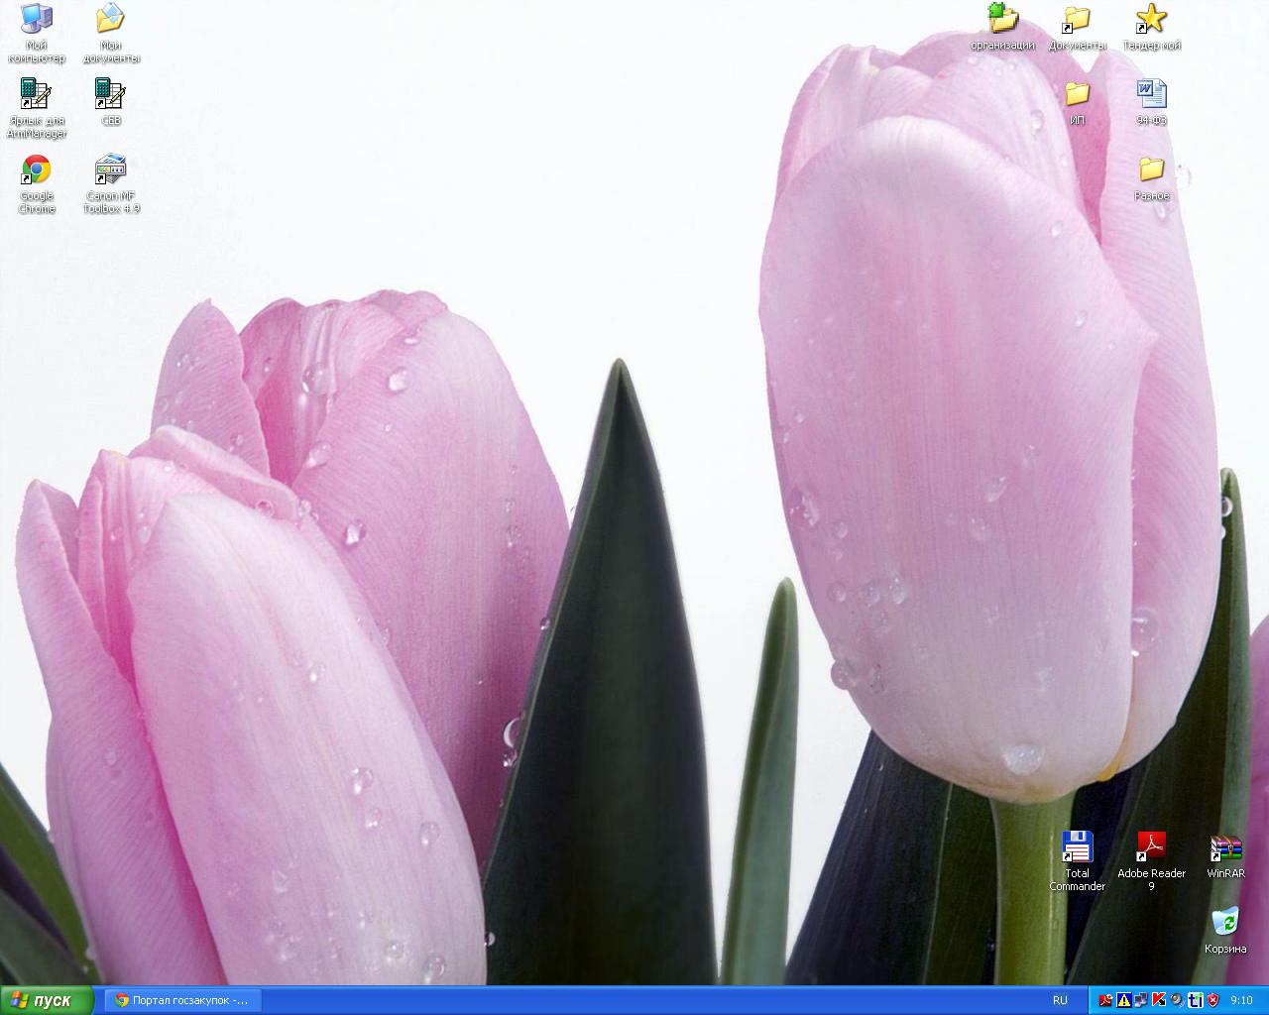Select the СВВ desktop shortcut
This screenshot has height=1015, width=1269.
tap(110, 94)
